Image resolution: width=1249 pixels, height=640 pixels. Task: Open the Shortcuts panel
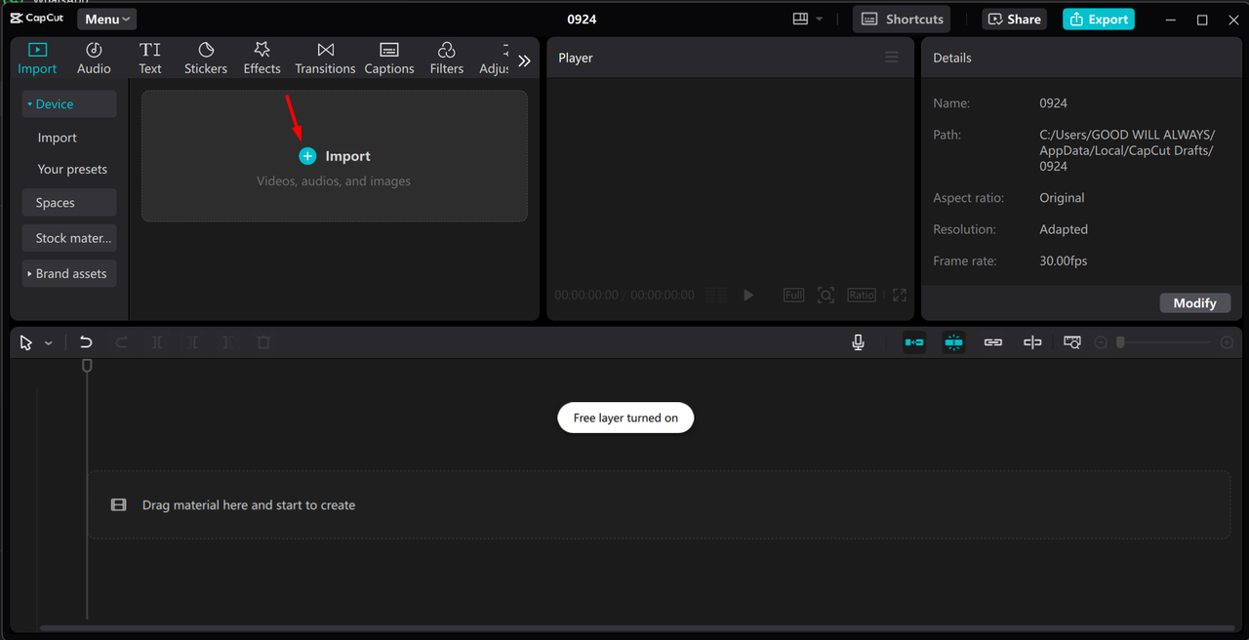point(903,19)
